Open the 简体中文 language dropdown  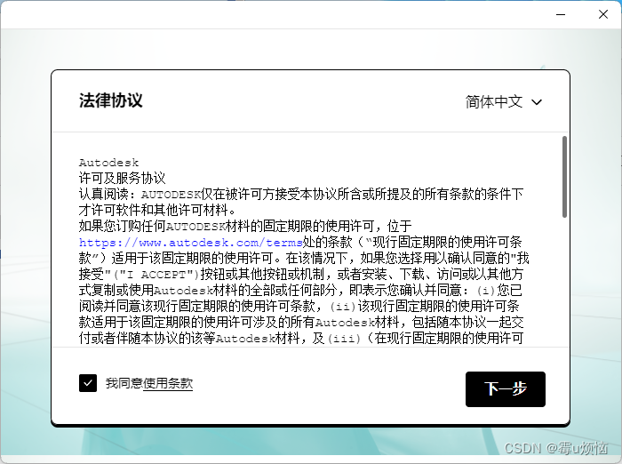(x=504, y=102)
